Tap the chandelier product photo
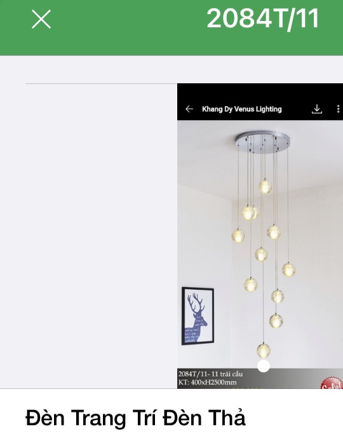343x441 pixels. 260,244
